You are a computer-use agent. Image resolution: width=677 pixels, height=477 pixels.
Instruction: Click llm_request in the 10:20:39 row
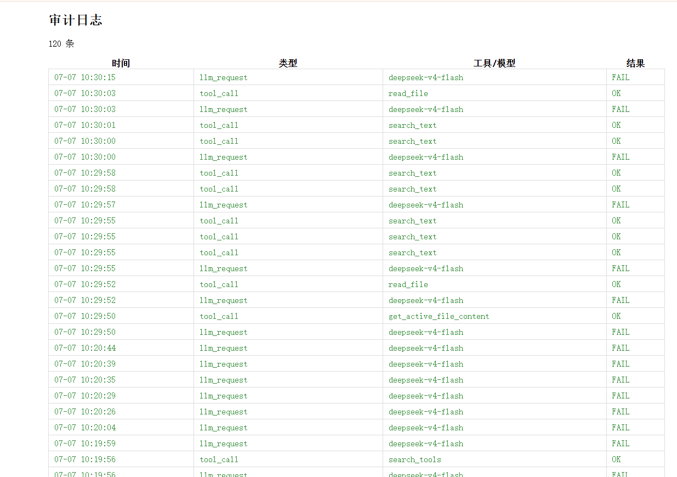click(224, 364)
